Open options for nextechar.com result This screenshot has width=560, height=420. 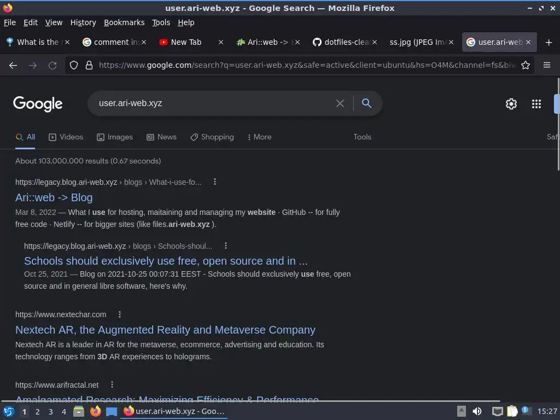tap(120, 314)
